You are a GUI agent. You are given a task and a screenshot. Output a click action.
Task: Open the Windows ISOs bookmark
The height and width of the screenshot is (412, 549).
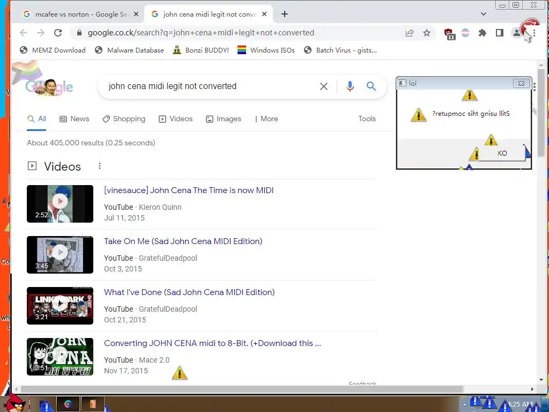(266, 50)
